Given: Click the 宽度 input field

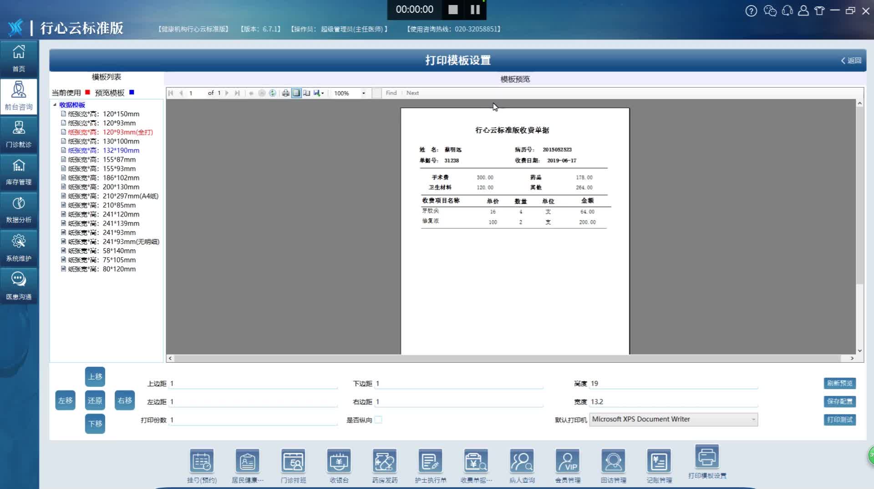Looking at the screenshot, I should [674, 402].
